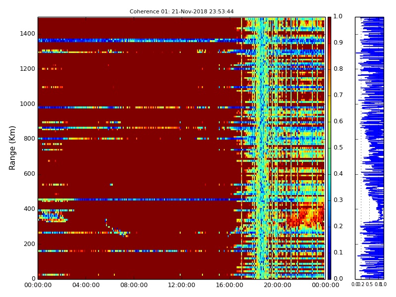Click the 1200 range tick label

28,69
